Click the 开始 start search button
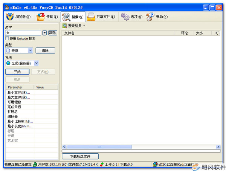The image size is (226, 171). coord(17,72)
